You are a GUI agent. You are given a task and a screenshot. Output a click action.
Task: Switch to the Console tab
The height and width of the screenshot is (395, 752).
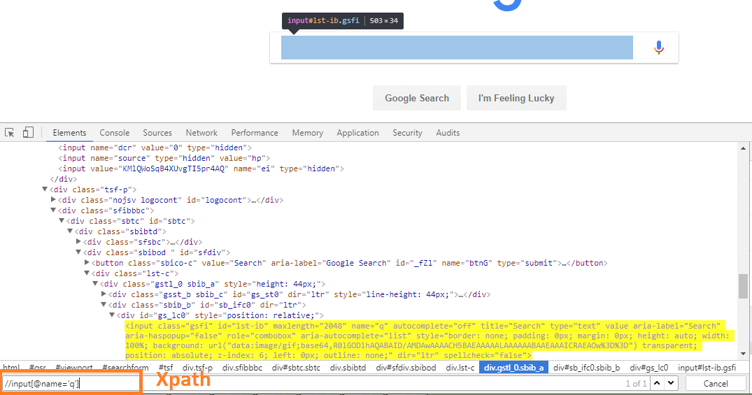(x=114, y=133)
